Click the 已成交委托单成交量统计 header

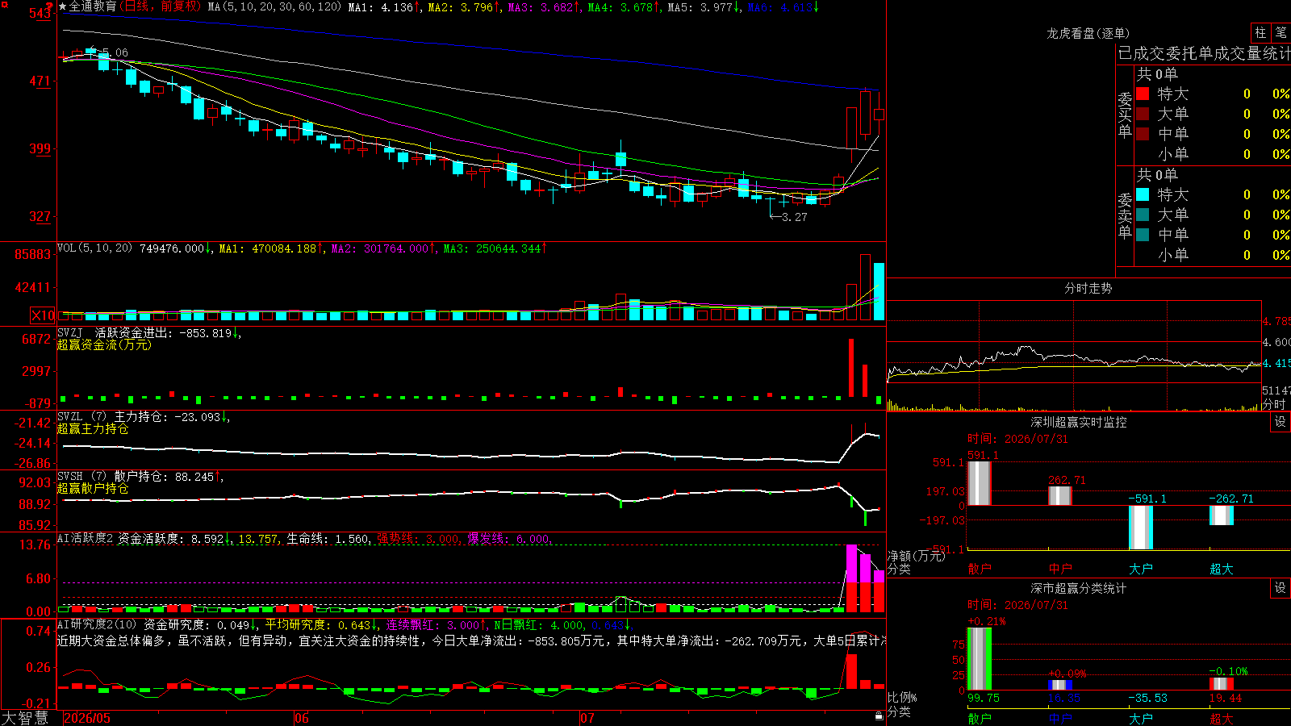click(1204, 53)
